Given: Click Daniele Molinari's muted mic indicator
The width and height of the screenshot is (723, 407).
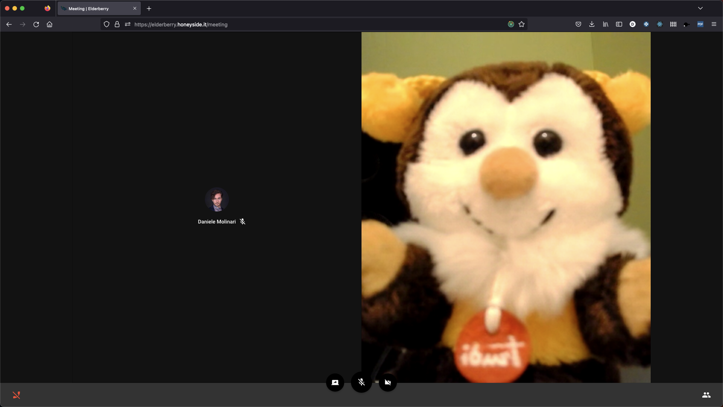Looking at the screenshot, I should pyautogui.click(x=243, y=222).
